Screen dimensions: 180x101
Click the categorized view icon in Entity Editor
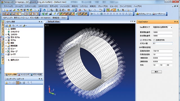click(x=17, y=83)
